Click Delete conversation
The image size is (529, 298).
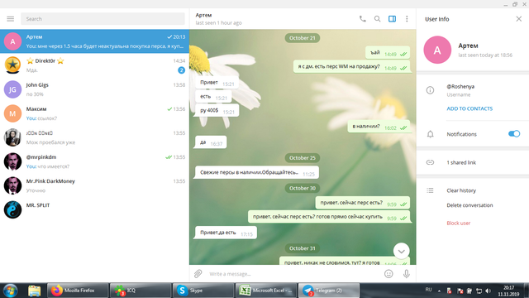(469, 205)
